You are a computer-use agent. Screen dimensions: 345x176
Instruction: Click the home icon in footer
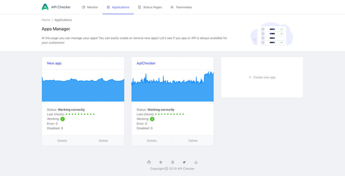196,162
